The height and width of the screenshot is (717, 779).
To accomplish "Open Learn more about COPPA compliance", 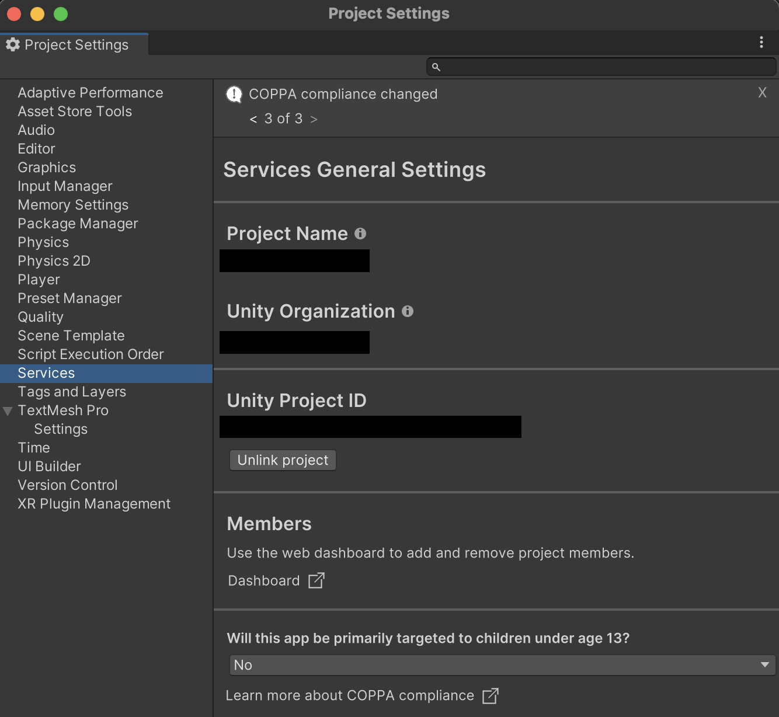I will coord(350,695).
